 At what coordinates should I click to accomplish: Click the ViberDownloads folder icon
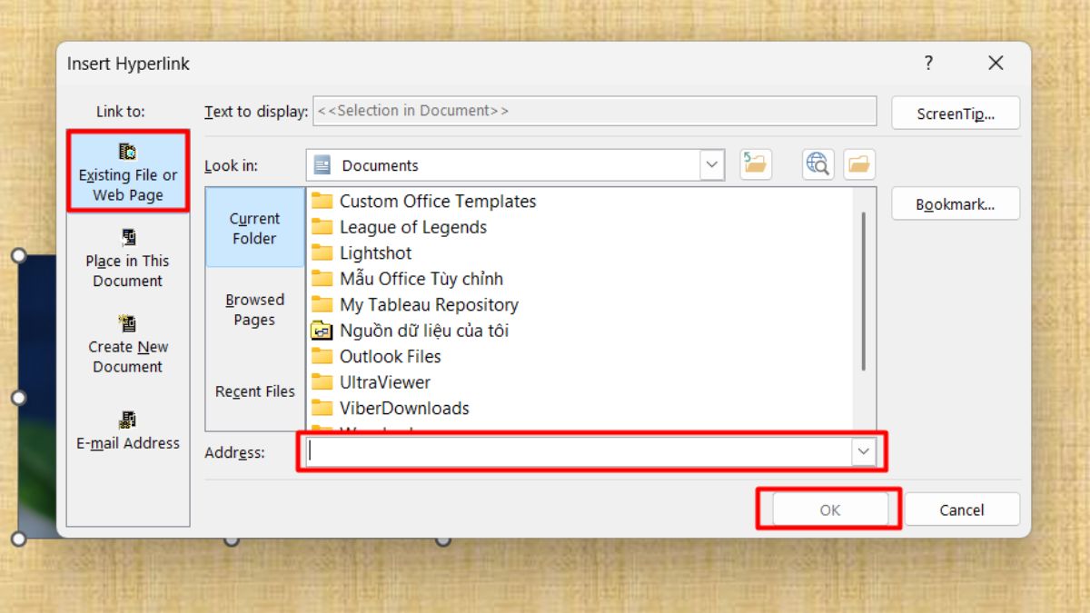point(322,408)
